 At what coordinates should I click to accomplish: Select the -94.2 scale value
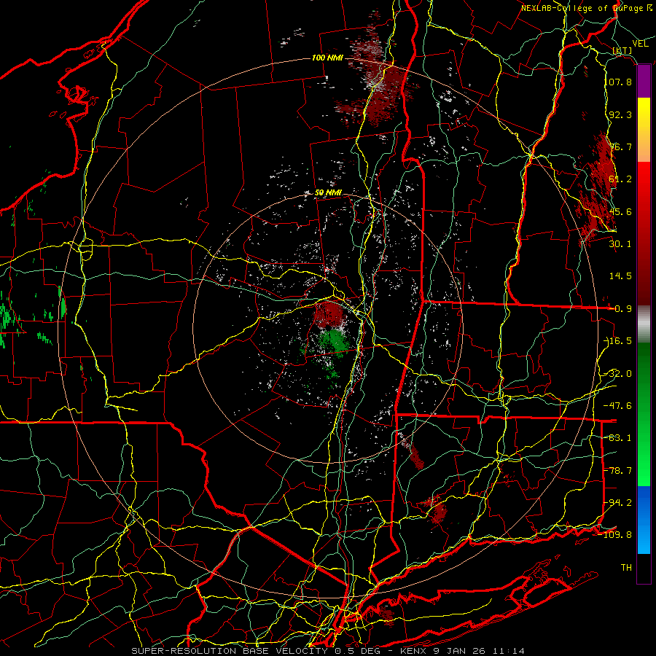coord(618,503)
